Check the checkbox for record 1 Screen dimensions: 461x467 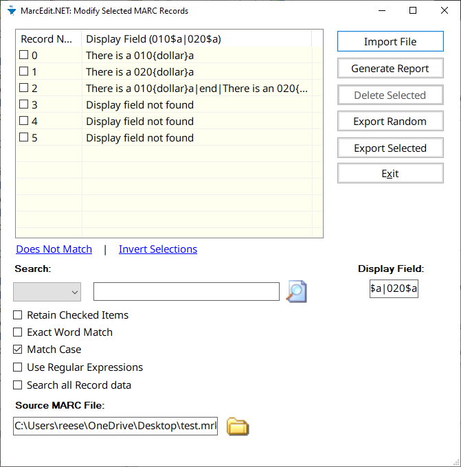(23, 71)
